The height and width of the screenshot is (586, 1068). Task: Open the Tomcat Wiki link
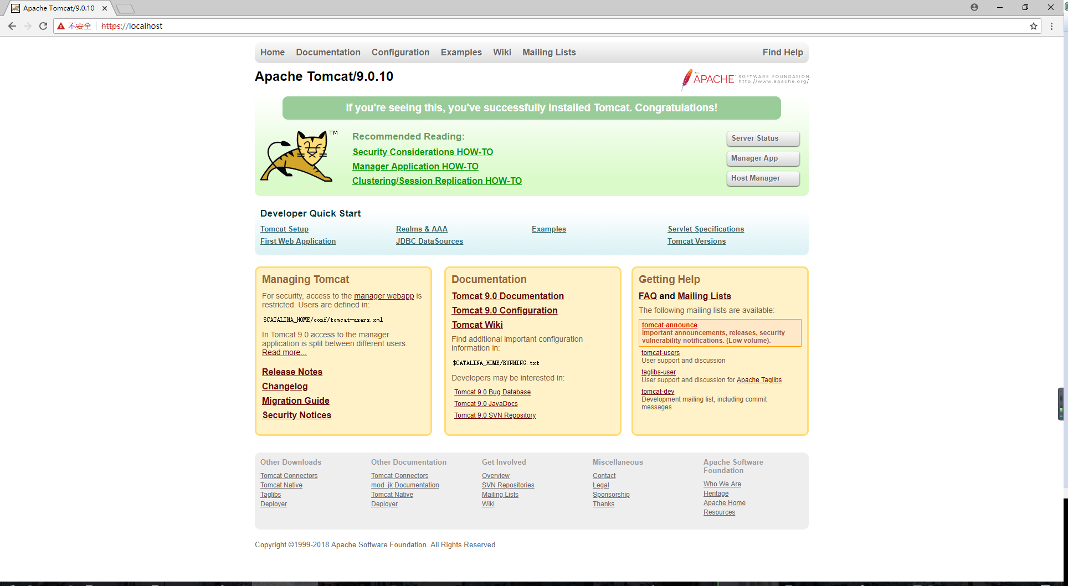(477, 325)
